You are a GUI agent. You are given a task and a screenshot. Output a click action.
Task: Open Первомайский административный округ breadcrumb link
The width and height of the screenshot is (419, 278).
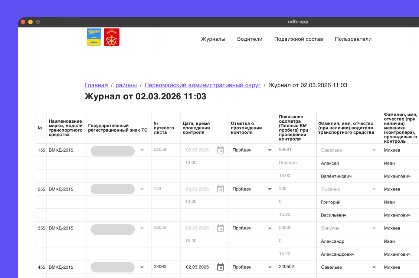tap(202, 85)
